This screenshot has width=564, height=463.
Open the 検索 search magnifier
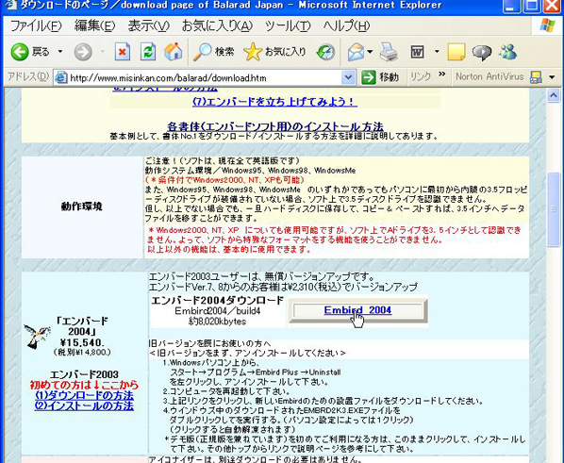tap(214, 52)
